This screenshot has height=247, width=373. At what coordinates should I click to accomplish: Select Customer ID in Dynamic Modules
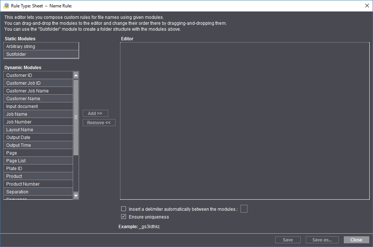(x=38, y=75)
